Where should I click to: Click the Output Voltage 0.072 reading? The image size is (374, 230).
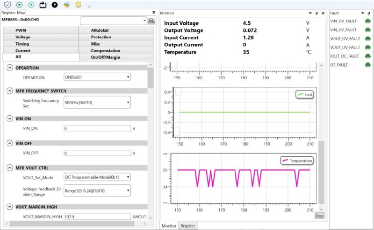pos(250,30)
